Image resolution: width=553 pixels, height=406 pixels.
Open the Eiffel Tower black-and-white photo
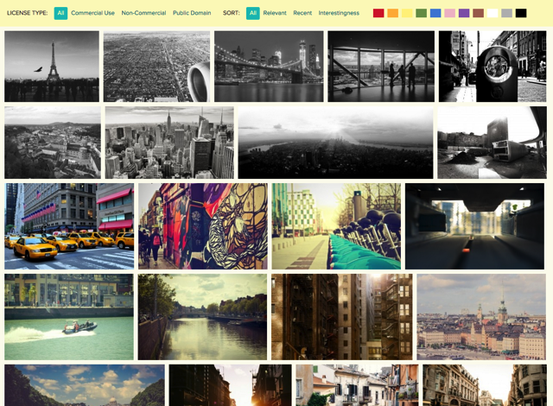point(52,67)
